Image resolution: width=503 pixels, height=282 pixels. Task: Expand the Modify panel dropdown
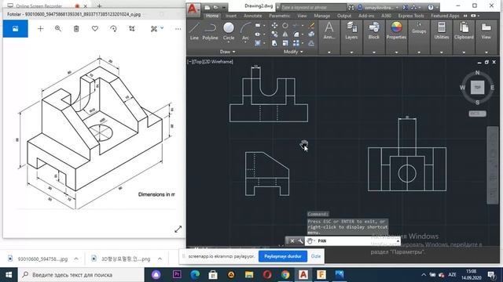(293, 52)
